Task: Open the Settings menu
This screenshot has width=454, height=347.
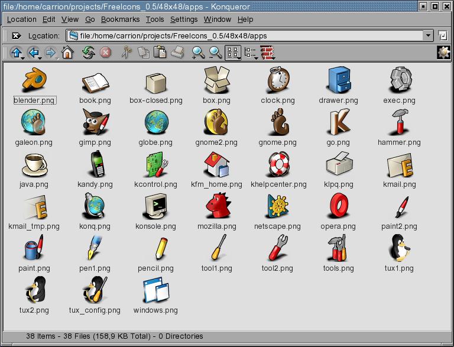Action: [184, 20]
